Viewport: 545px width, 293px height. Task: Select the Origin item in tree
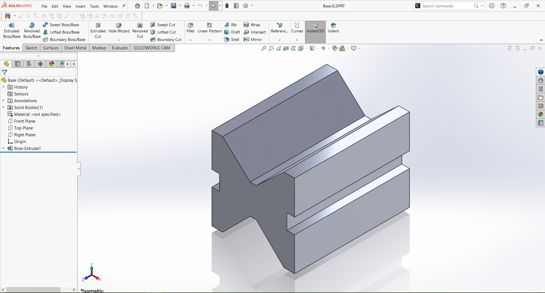tap(17, 142)
